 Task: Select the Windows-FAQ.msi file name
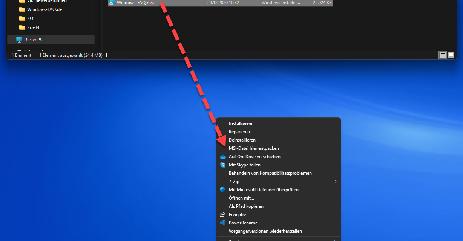pos(135,3)
